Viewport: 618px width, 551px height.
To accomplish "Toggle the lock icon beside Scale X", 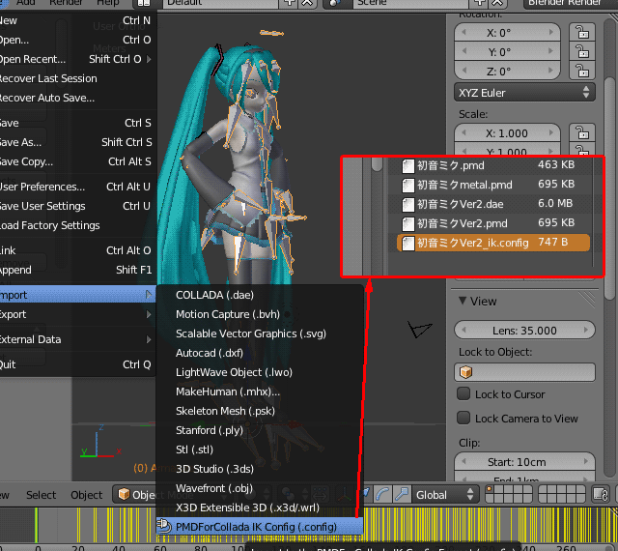I will (582, 132).
